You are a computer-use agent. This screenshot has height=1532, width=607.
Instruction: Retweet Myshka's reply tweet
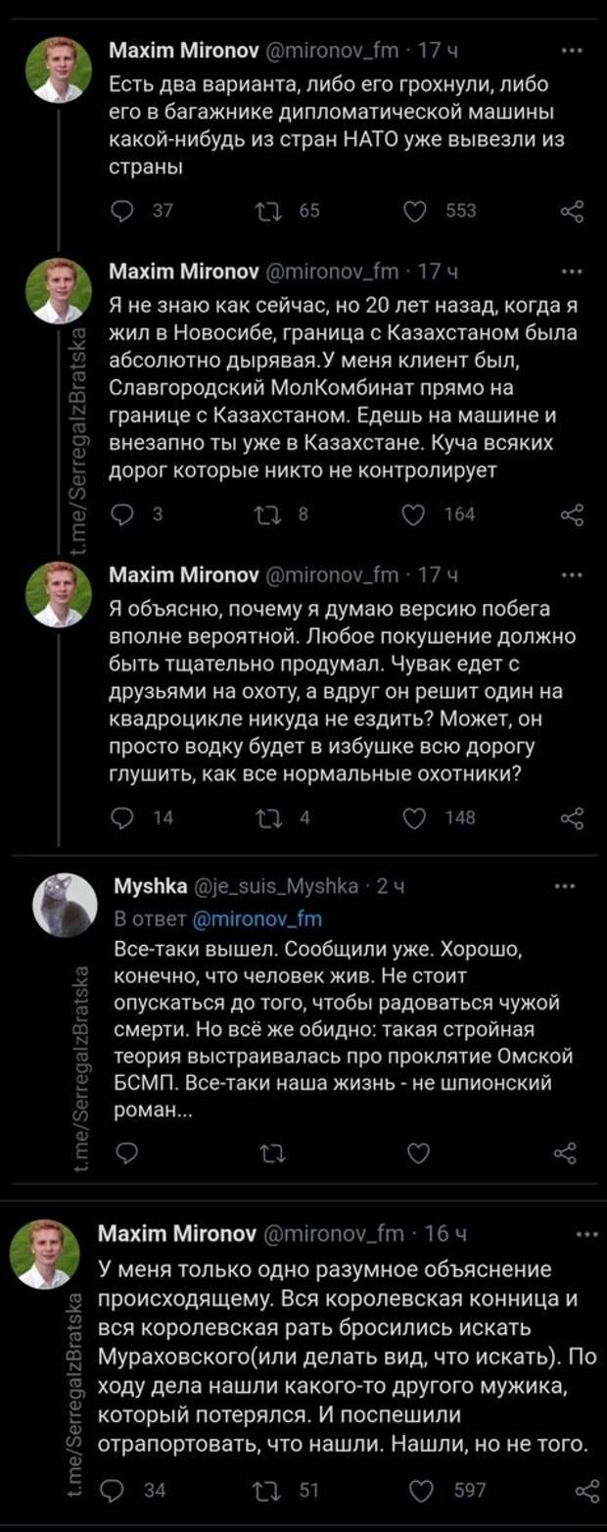(267, 1154)
